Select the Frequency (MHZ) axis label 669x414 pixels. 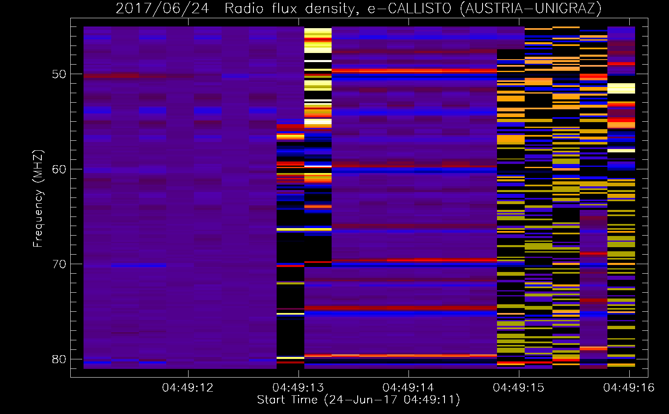point(38,199)
